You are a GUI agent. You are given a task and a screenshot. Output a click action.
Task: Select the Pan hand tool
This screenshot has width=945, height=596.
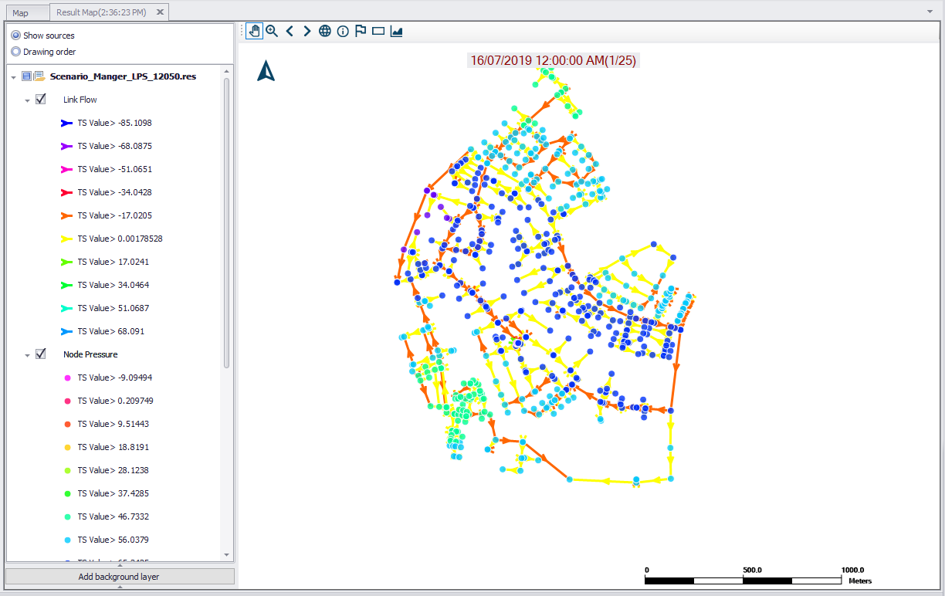[255, 31]
